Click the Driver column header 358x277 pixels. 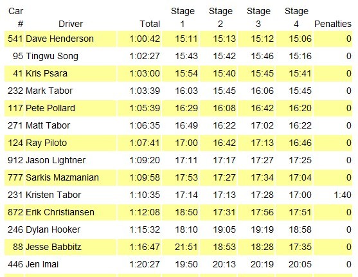coord(71,24)
